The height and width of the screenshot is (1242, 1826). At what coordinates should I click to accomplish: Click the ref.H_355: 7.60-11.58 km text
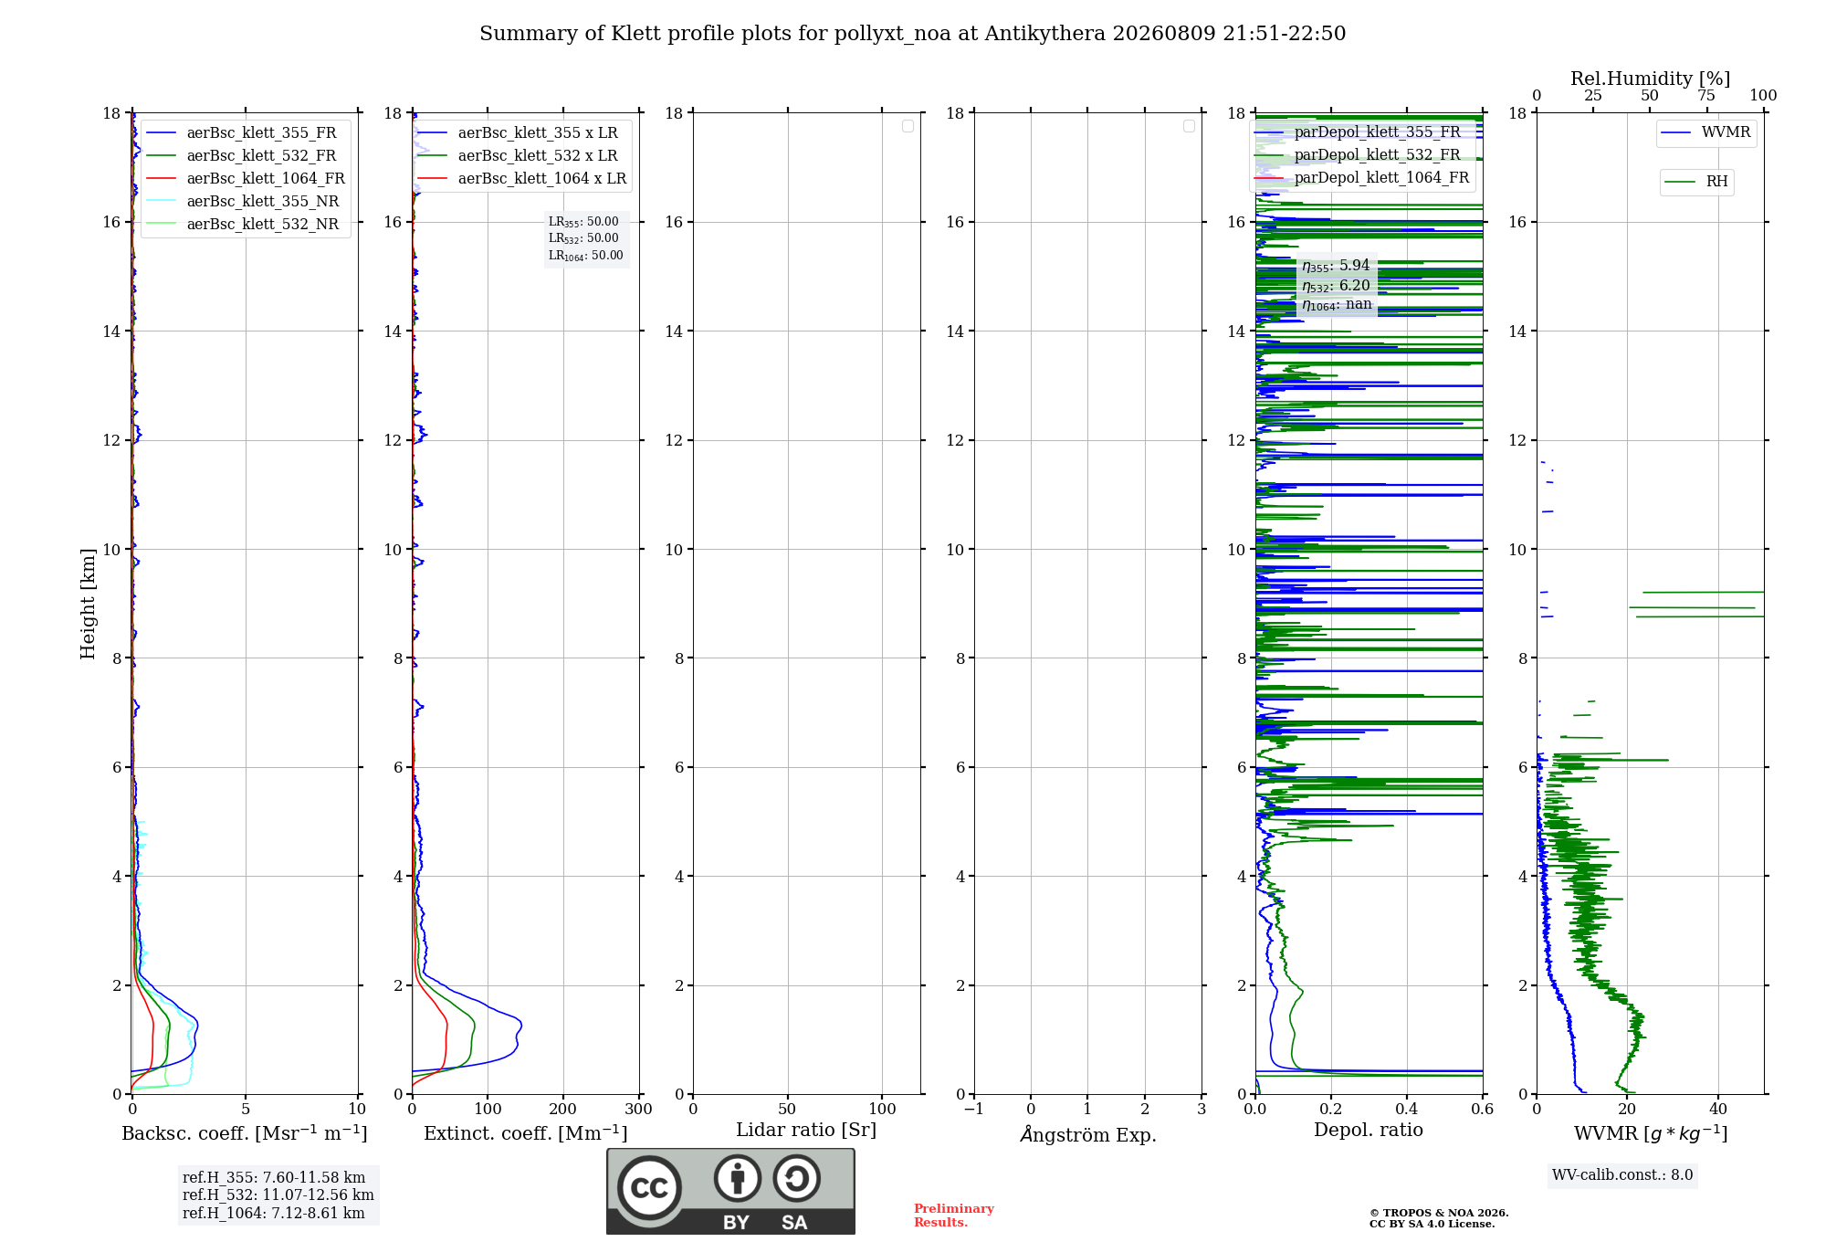click(x=274, y=1178)
